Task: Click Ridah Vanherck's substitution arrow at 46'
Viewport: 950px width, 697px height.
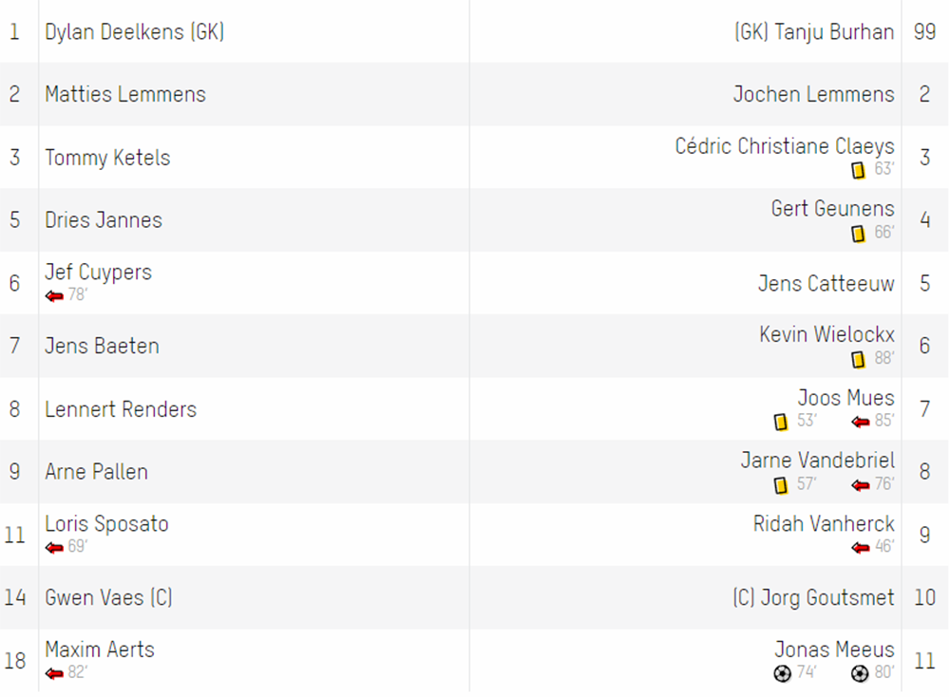Action: [x=860, y=547]
